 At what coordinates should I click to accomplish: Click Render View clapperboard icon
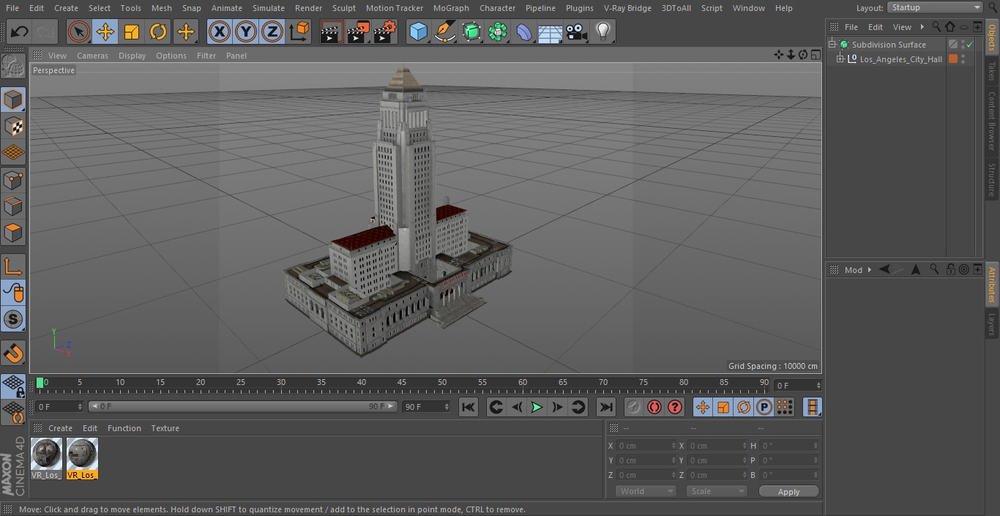click(332, 31)
